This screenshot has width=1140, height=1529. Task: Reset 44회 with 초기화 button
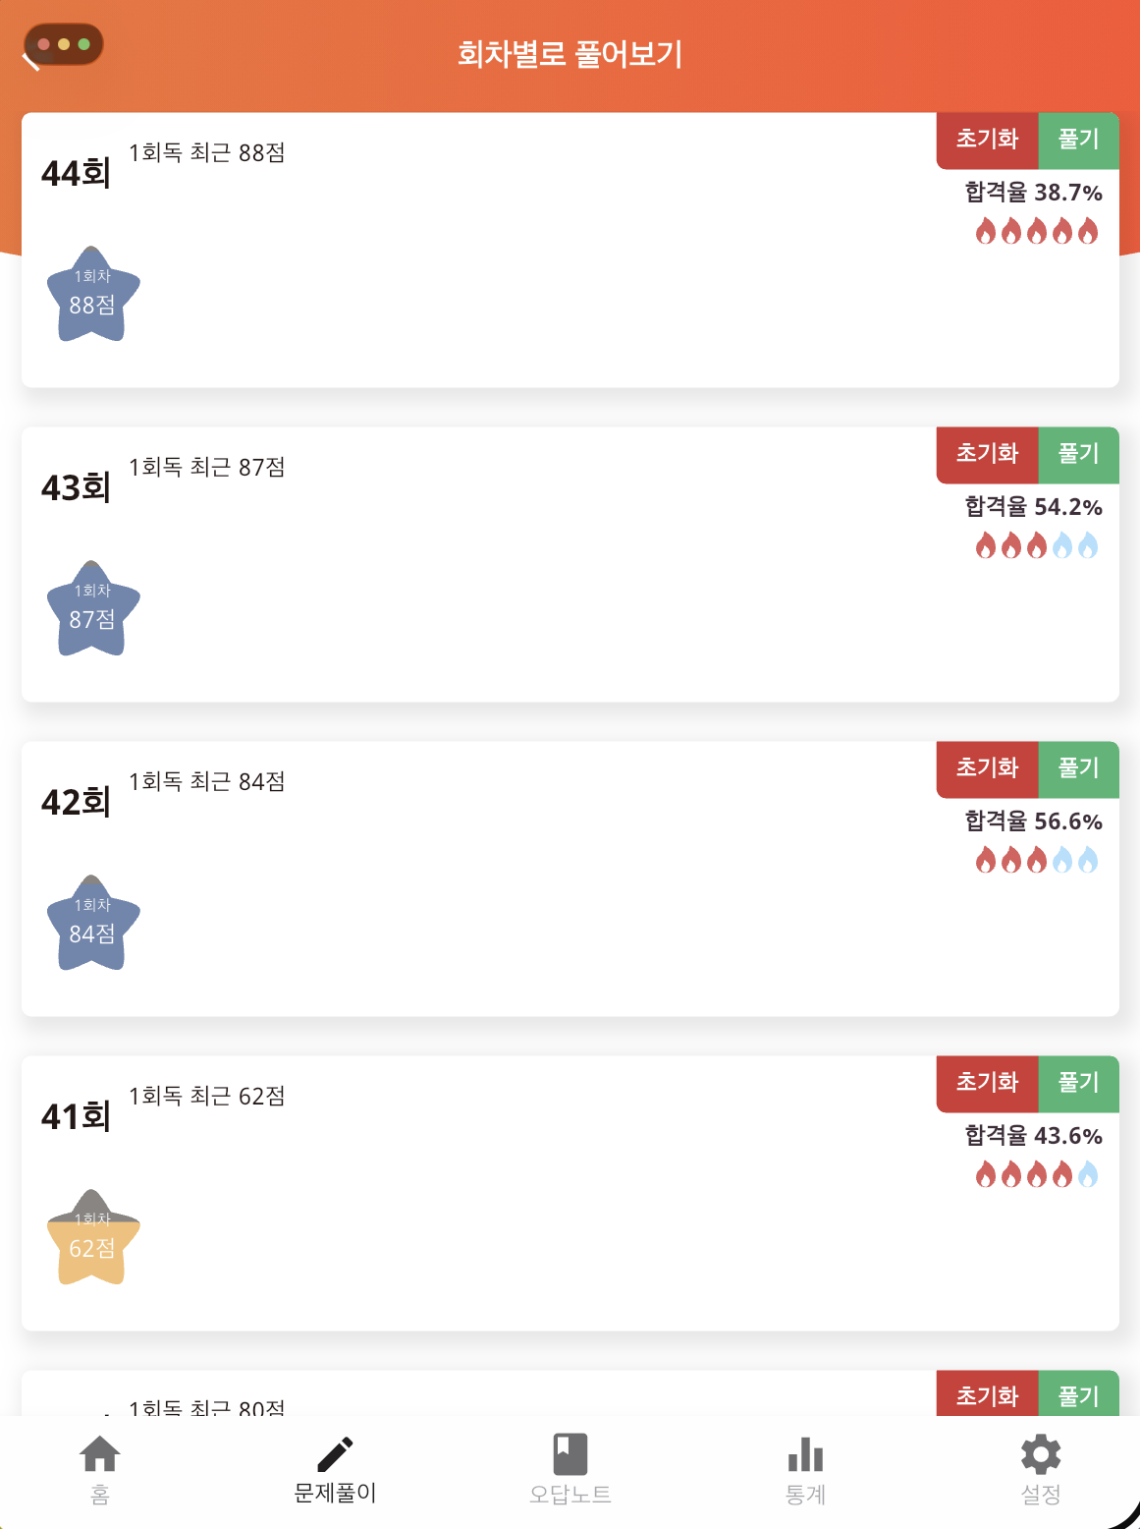[987, 141]
